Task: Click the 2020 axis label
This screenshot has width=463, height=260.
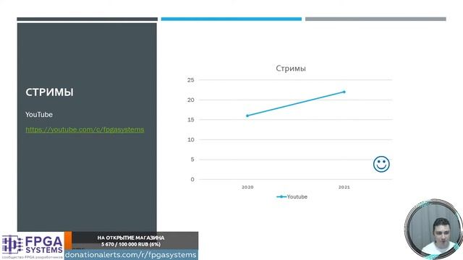Action: point(247,187)
